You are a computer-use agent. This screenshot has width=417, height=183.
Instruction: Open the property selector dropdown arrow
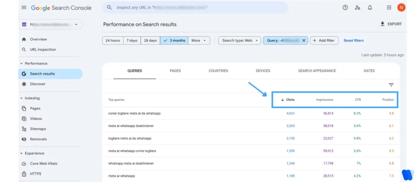tap(76, 24)
